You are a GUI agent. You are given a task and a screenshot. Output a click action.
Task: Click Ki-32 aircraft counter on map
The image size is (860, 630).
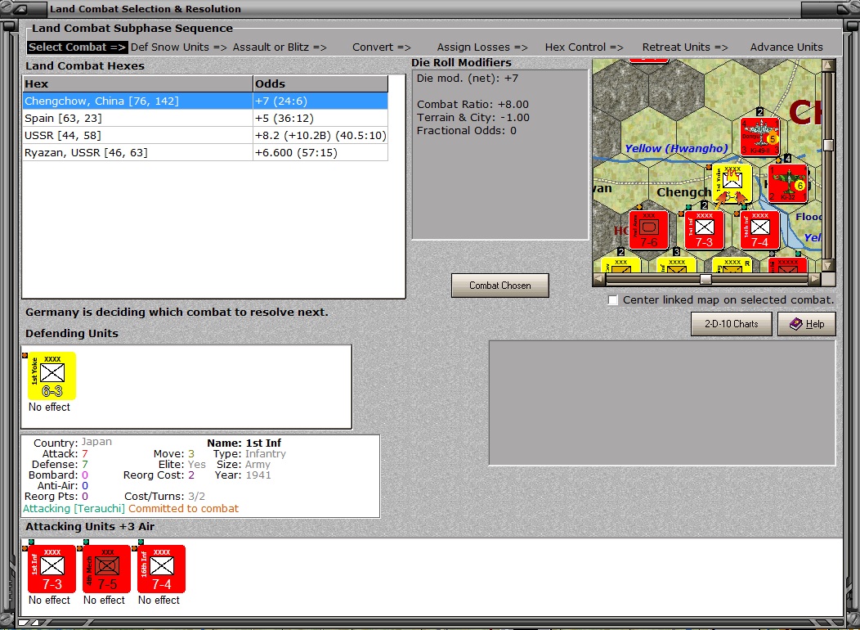pos(787,182)
